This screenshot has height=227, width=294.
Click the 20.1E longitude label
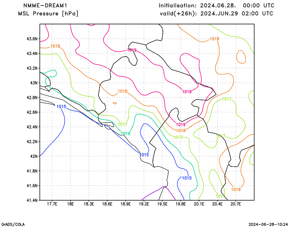199,204
